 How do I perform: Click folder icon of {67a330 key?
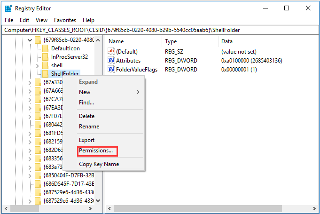(38, 82)
